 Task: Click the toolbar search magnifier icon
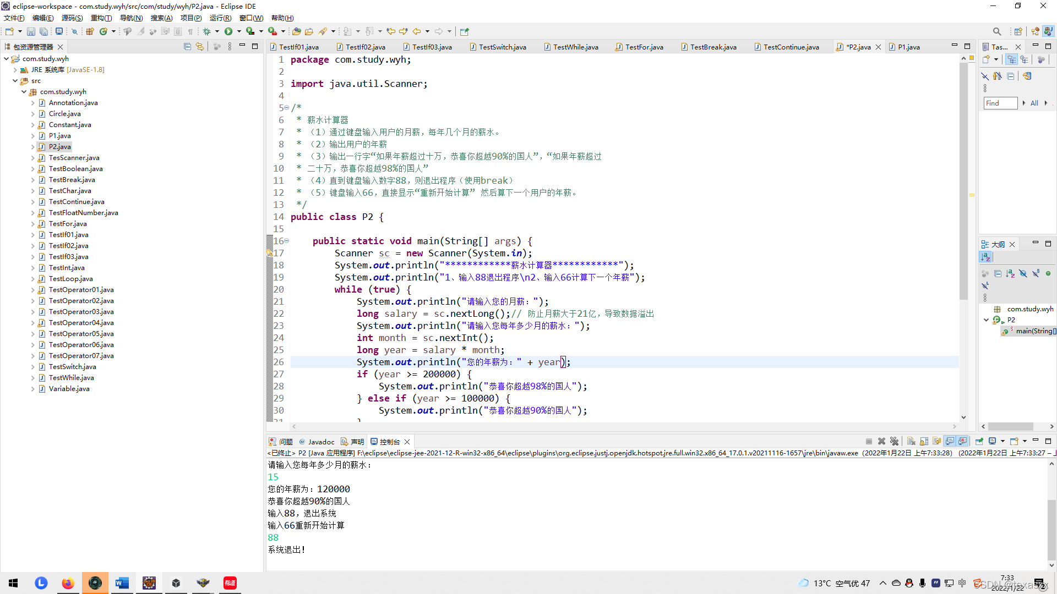click(996, 31)
